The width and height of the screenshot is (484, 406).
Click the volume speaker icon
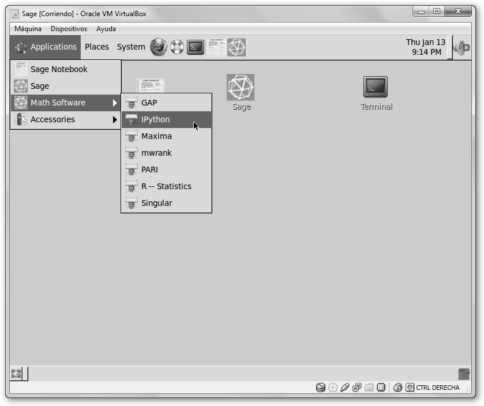pos(461,47)
